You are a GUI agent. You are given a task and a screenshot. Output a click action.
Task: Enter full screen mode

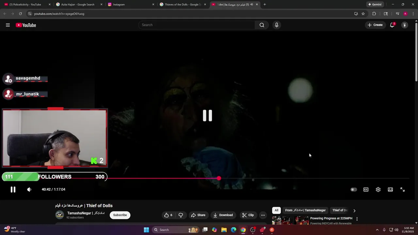pyautogui.click(x=403, y=190)
